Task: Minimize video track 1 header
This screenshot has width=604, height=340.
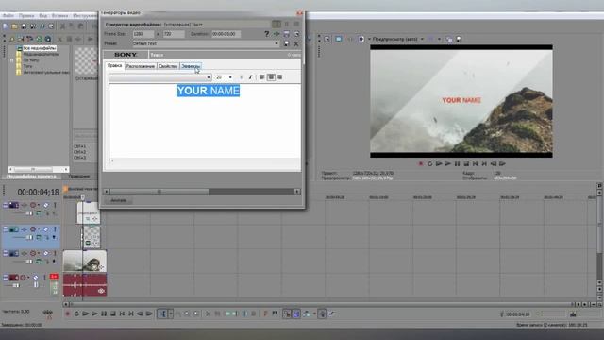Action: (x=5, y=205)
